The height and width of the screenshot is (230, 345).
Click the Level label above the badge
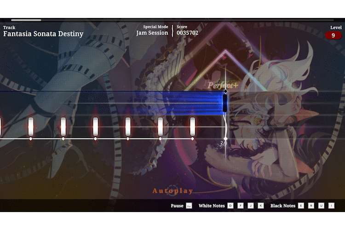tap(336, 28)
